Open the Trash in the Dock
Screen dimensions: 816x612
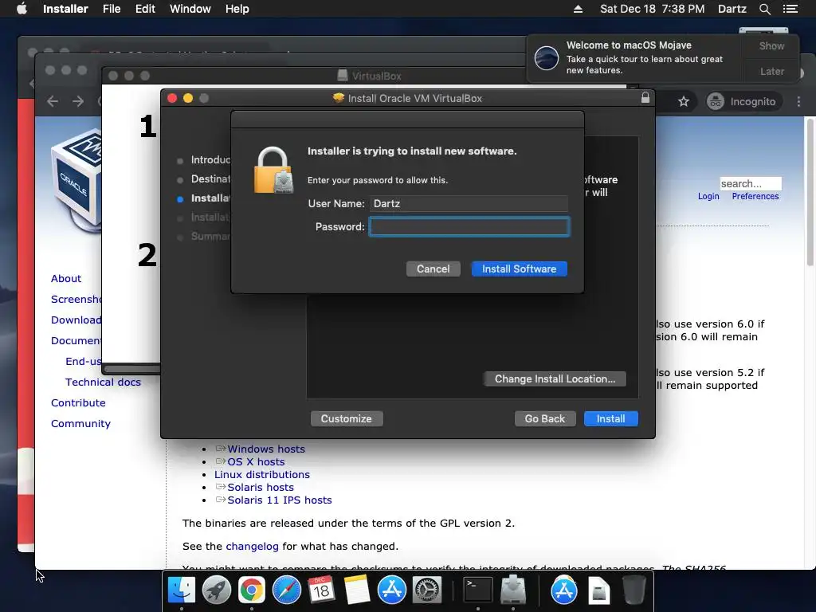pos(634,590)
